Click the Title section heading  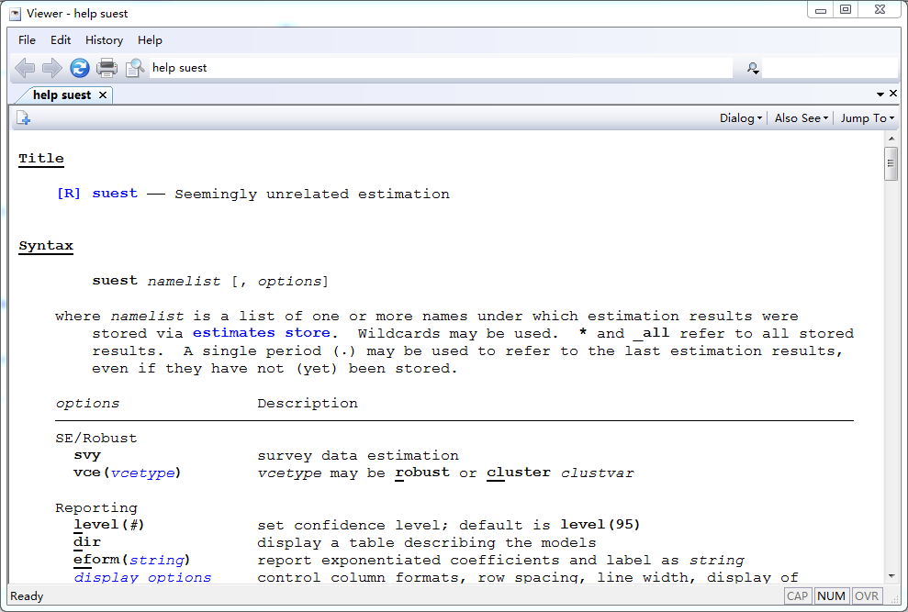(41, 159)
